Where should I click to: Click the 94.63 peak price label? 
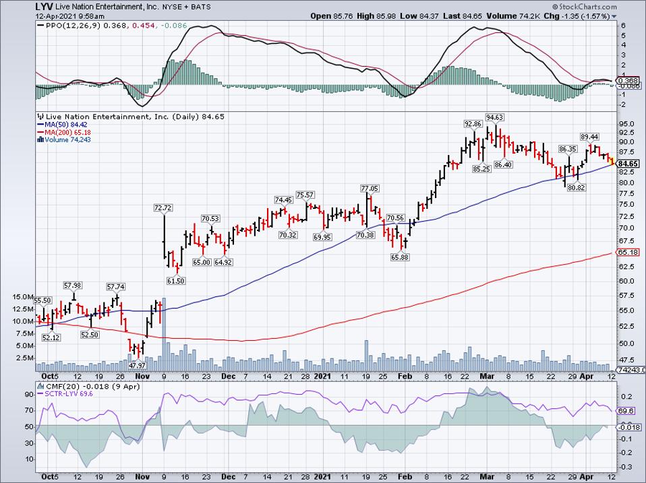[494, 118]
